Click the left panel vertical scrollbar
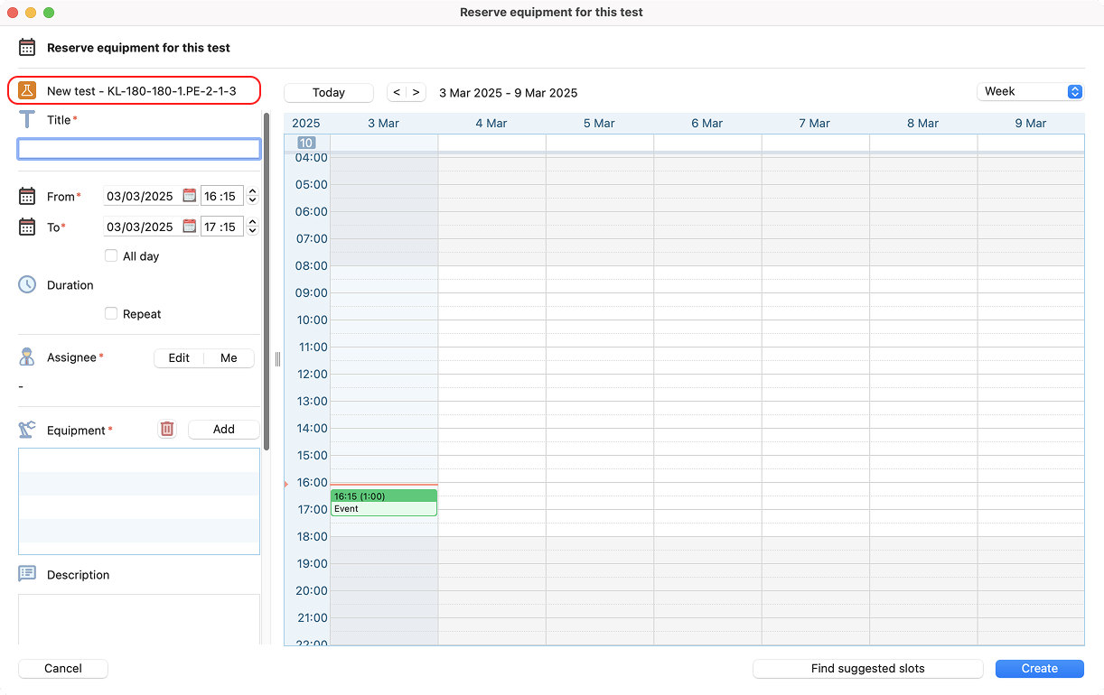 (x=267, y=280)
